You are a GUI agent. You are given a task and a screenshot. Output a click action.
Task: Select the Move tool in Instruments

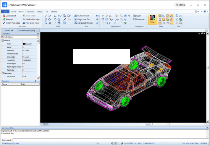(103, 16)
